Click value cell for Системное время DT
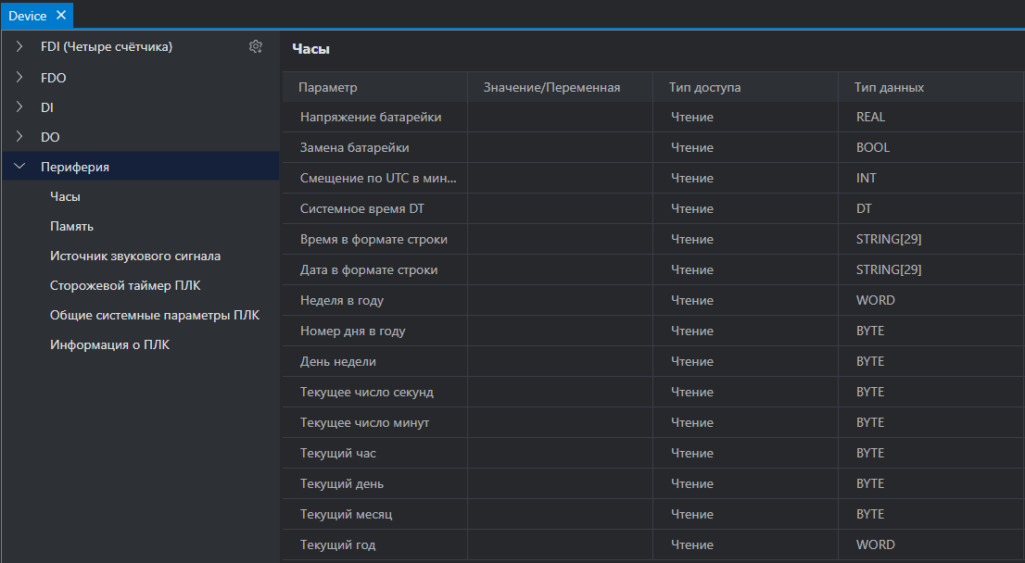The image size is (1025, 563). point(560,208)
